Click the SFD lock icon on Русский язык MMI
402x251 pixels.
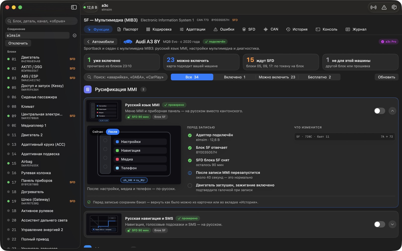[x=129, y=117]
